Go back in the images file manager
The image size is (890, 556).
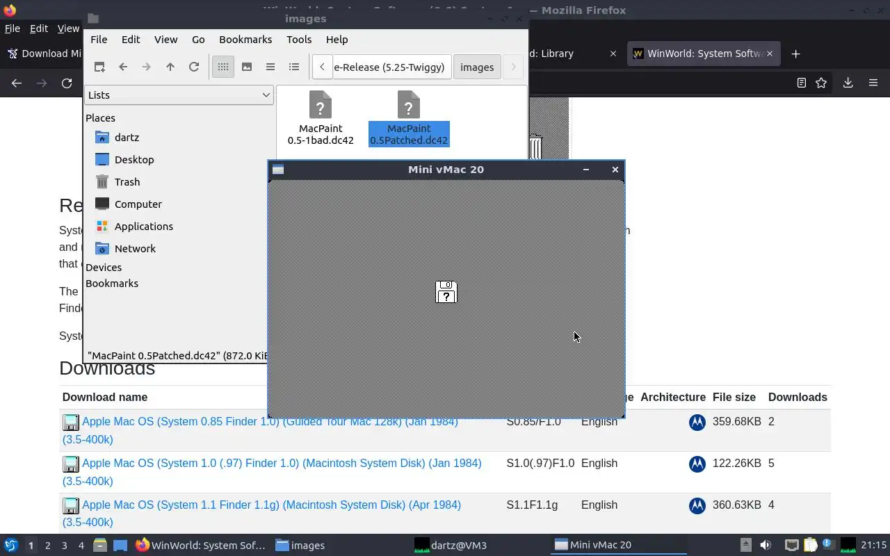[123, 67]
